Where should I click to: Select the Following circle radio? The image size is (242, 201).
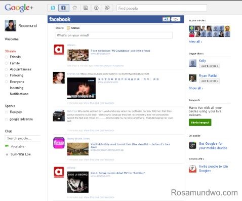click(x=7, y=75)
